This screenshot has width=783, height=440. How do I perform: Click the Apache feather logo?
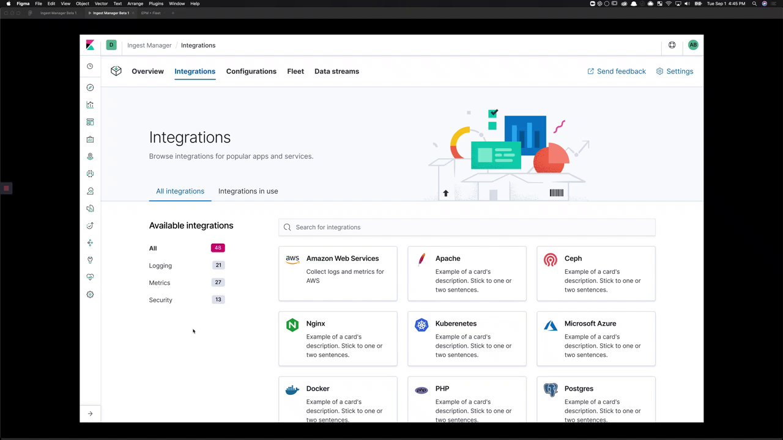(421, 260)
